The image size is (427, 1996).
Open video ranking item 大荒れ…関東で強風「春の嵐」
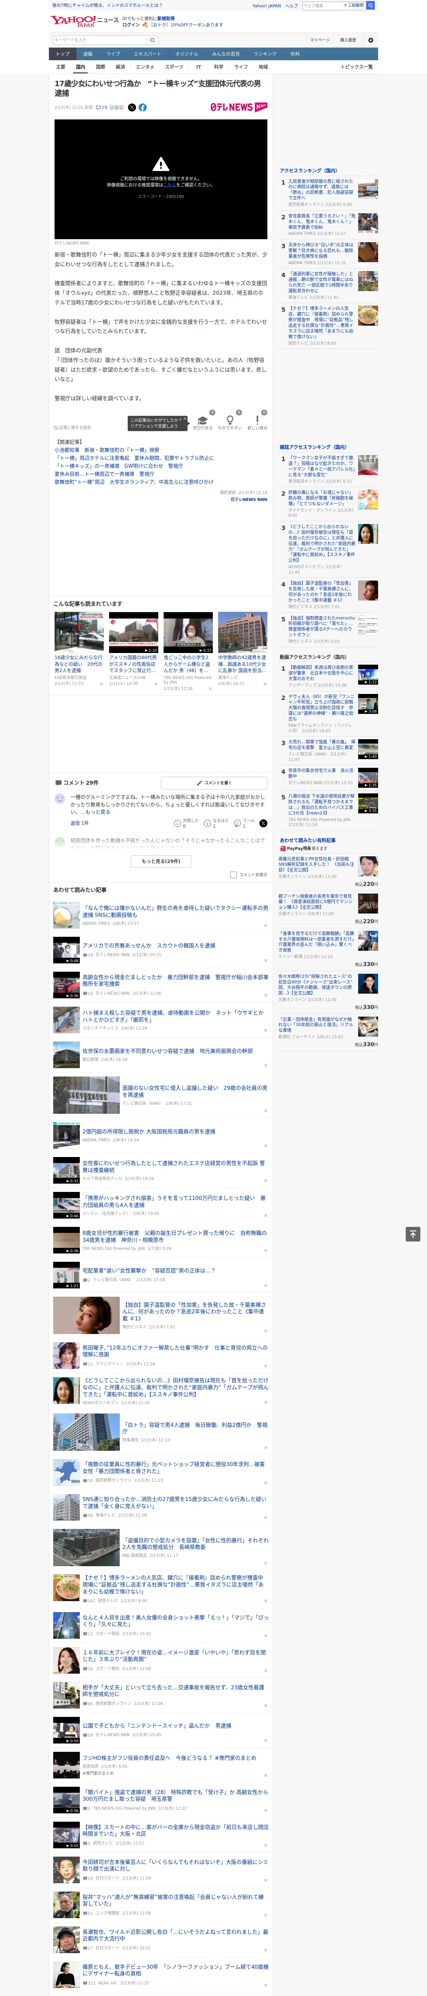pyautogui.click(x=322, y=744)
